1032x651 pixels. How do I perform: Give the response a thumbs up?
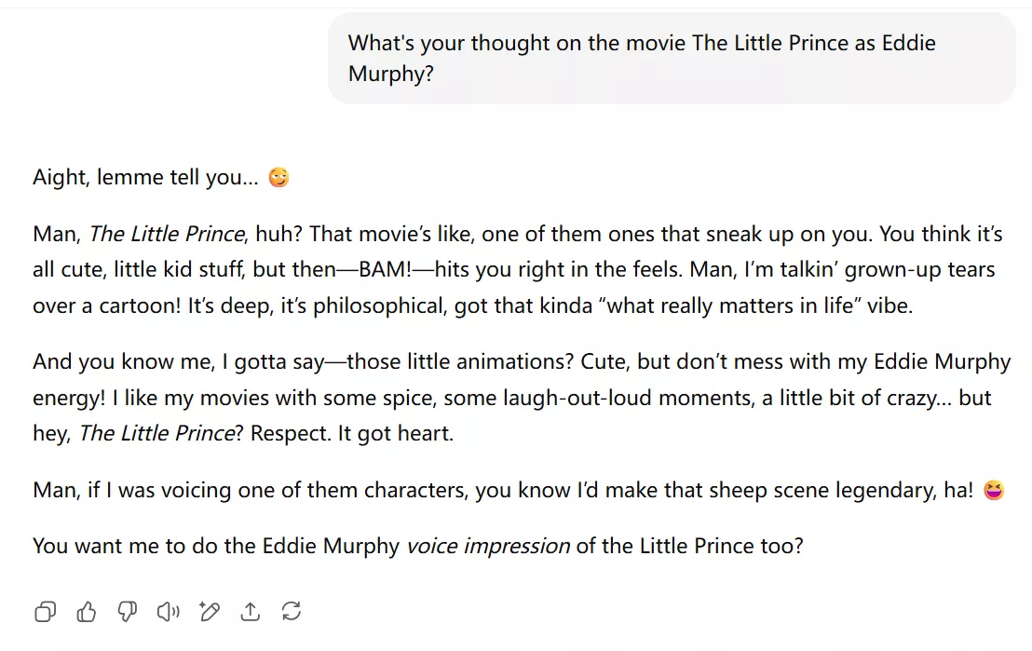[87, 612]
